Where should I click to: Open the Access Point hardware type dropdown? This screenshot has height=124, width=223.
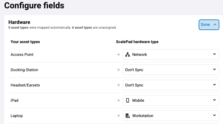point(171,54)
